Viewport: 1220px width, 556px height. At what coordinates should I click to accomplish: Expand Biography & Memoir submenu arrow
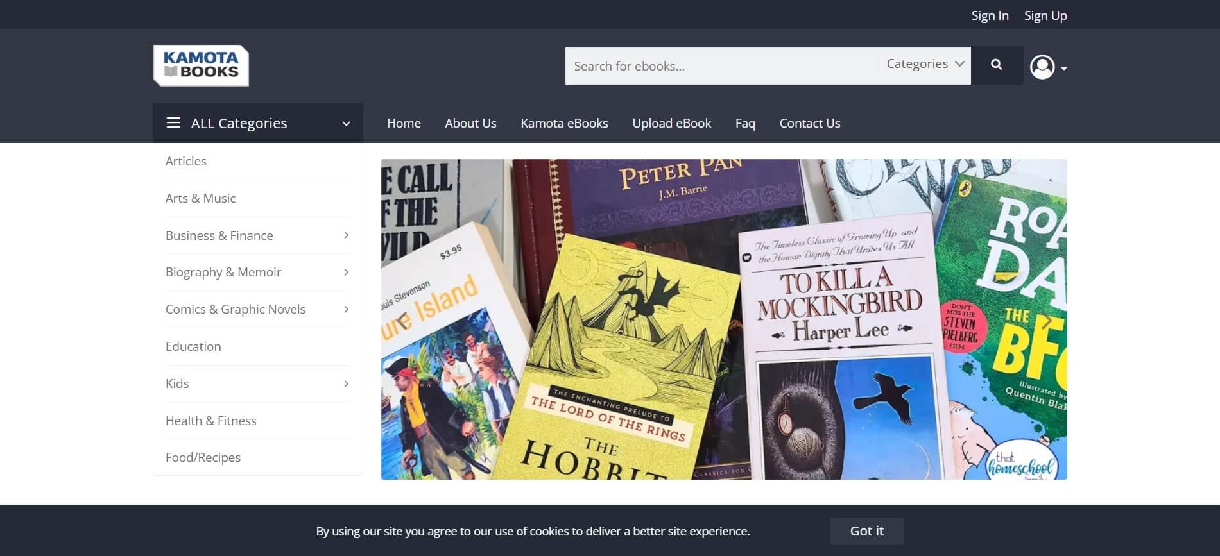point(346,272)
